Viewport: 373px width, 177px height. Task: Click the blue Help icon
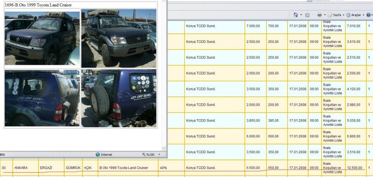(x=368, y=15)
